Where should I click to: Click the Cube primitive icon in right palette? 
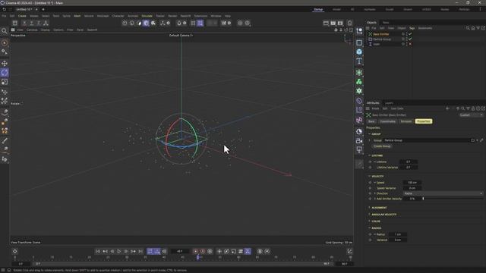(x=359, y=52)
